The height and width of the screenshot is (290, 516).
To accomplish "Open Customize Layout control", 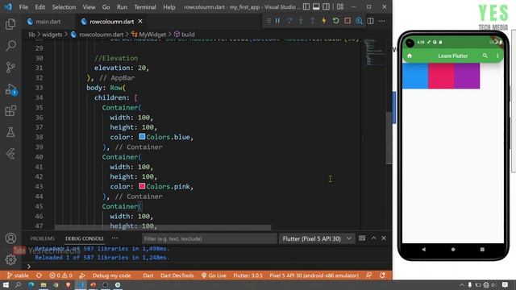I will (x=340, y=6).
